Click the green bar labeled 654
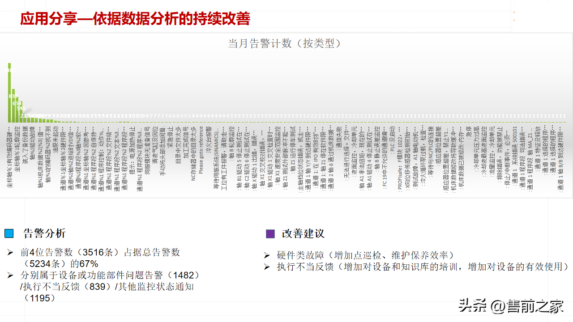 coord(17,109)
